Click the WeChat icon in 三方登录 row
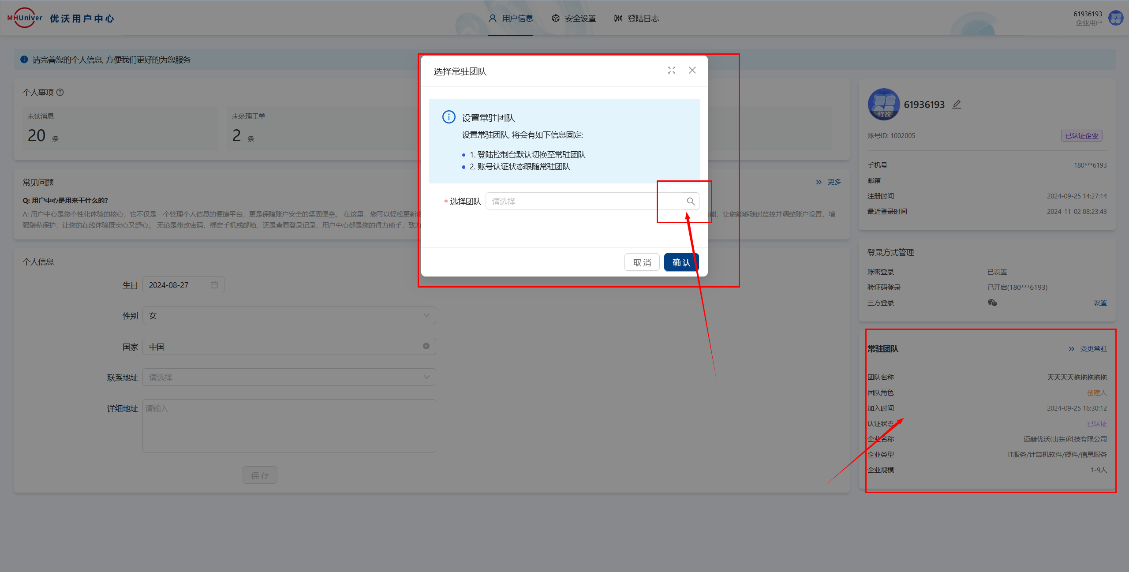This screenshot has width=1129, height=572. (x=992, y=303)
